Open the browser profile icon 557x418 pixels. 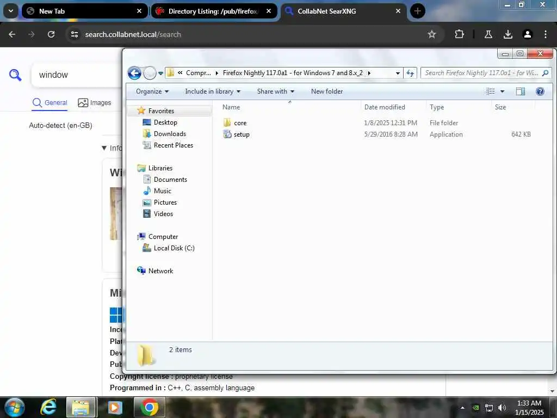(x=527, y=34)
